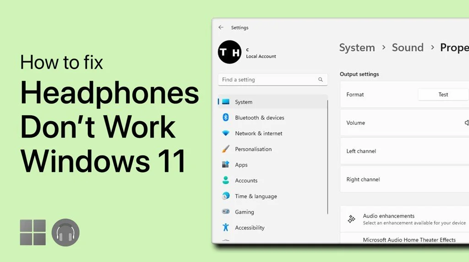Navigate to Sound breadcrumb
The height and width of the screenshot is (262, 469).
[x=408, y=48]
